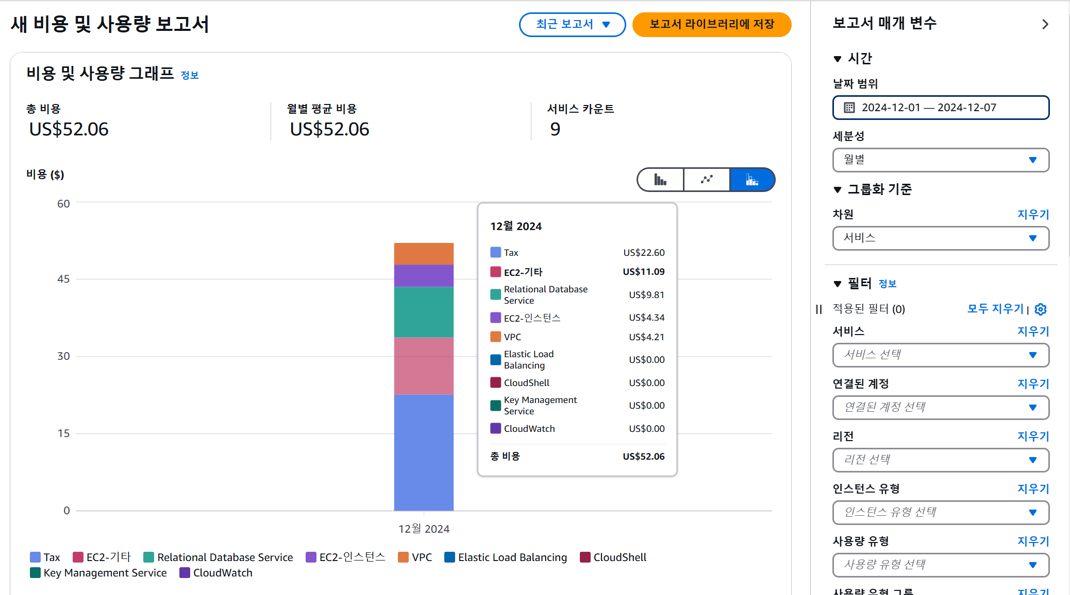Screen dimensions: 1070x595
Task: Open the 최근 보고서 menu
Action: pyautogui.click(x=572, y=25)
